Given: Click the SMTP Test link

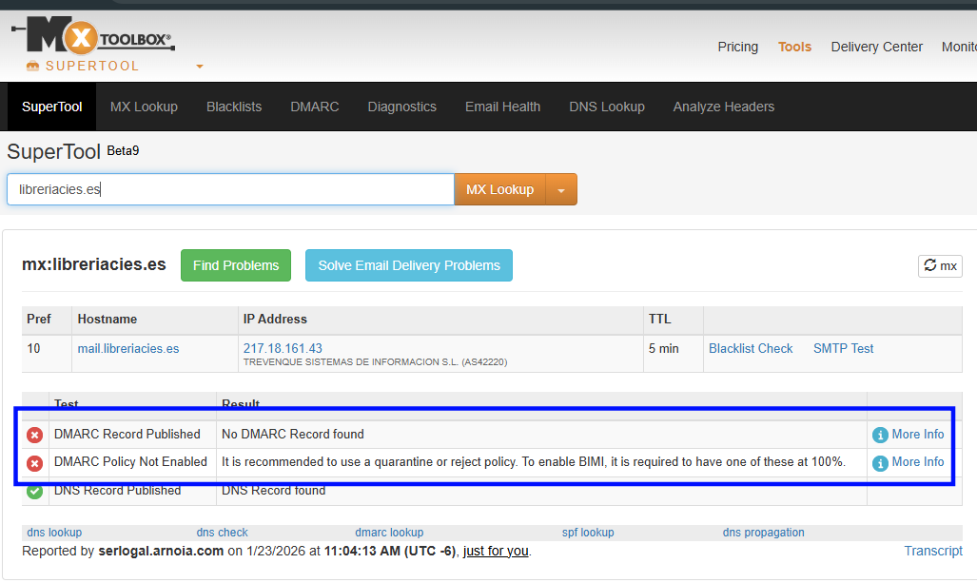Looking at the screenshot, I should (x=843, y=349).
